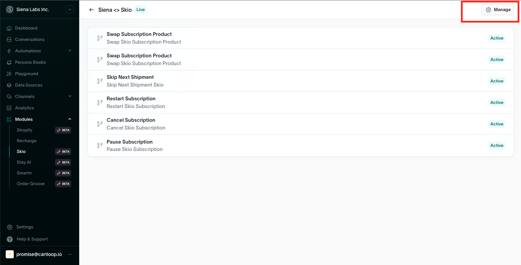
Task: Click the BETA badge next to Order Groove
Action: click(x=63, y=184)
